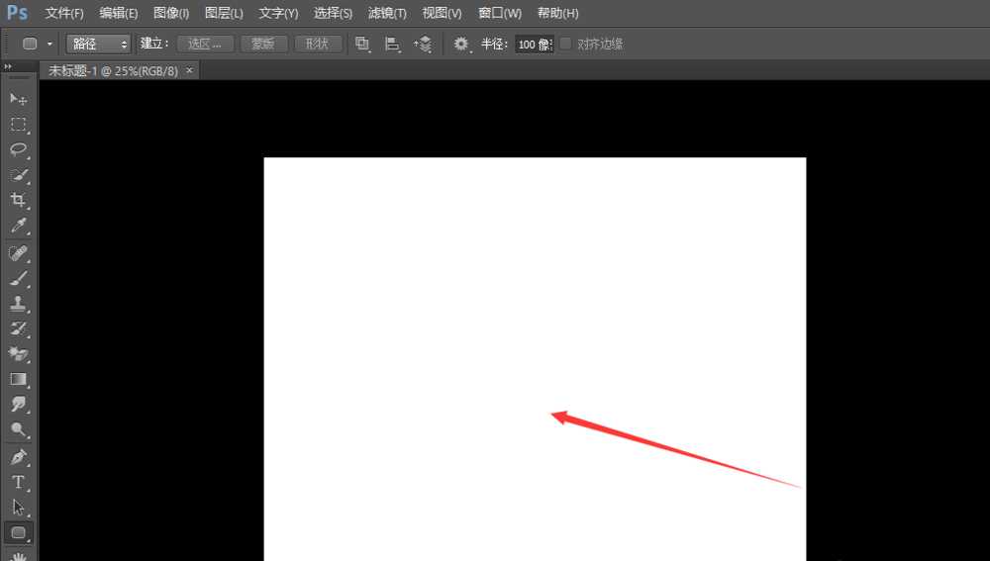Open the 选择(S) menu
990x561 pixels.
pyautogui.click(x=333, y=13)
